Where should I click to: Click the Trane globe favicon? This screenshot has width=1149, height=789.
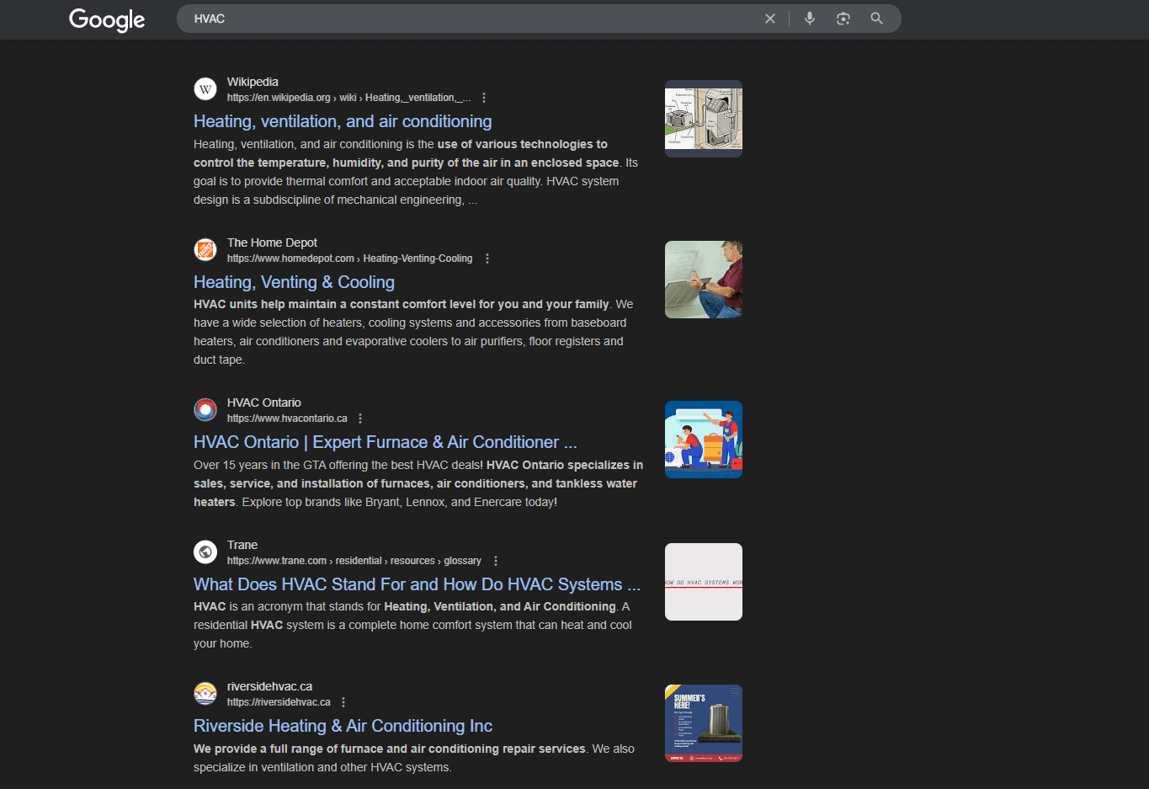[x=205, y=552]
